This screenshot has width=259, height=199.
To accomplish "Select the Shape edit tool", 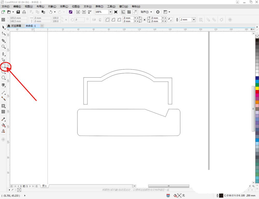I will (3, 33).
